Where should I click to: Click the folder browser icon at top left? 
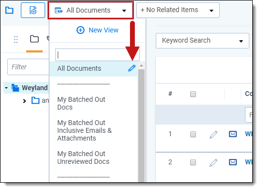pyautogui.click(x=9, y=10)
